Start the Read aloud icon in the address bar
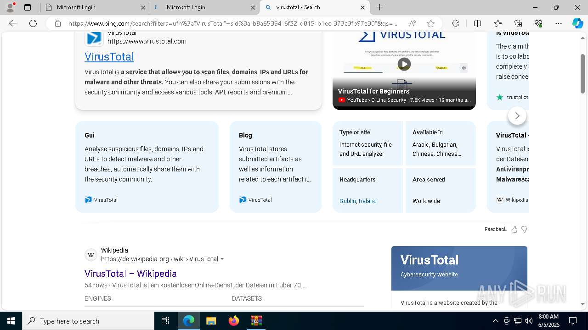This screenshot has width=588, height=330. pyautogui.click(x=413, y=23)
